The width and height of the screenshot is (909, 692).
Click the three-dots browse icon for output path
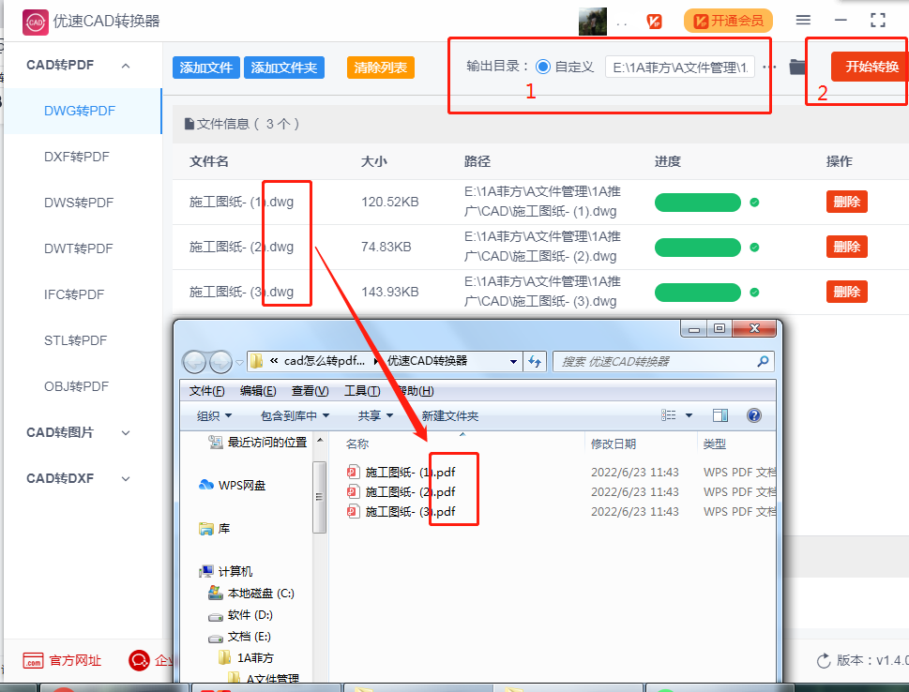(x=769, y=68)
